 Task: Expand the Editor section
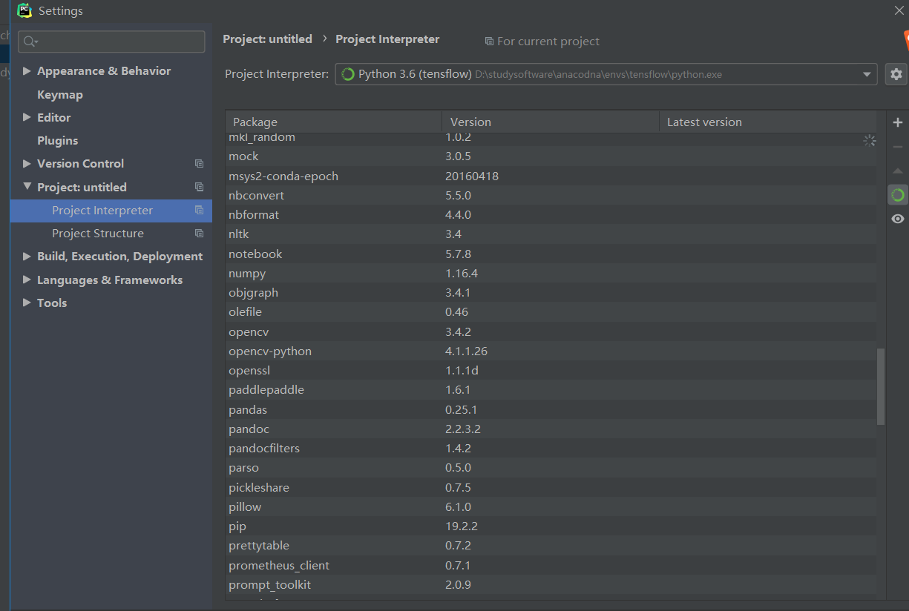tap(27, 117)
